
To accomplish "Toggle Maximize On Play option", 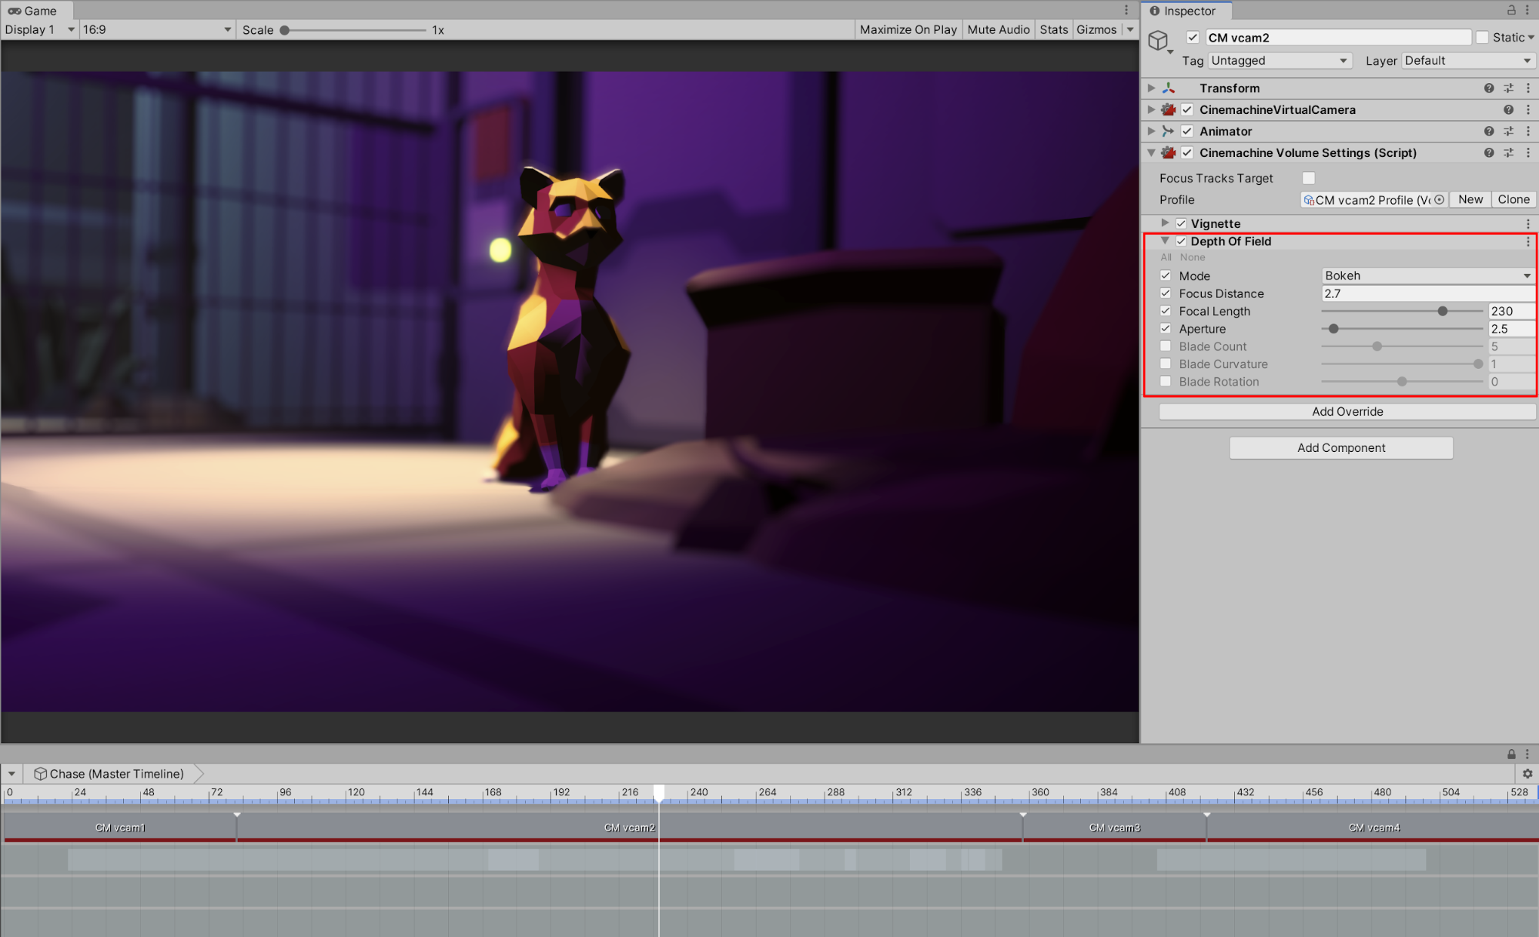I will [x=908, y=30].
